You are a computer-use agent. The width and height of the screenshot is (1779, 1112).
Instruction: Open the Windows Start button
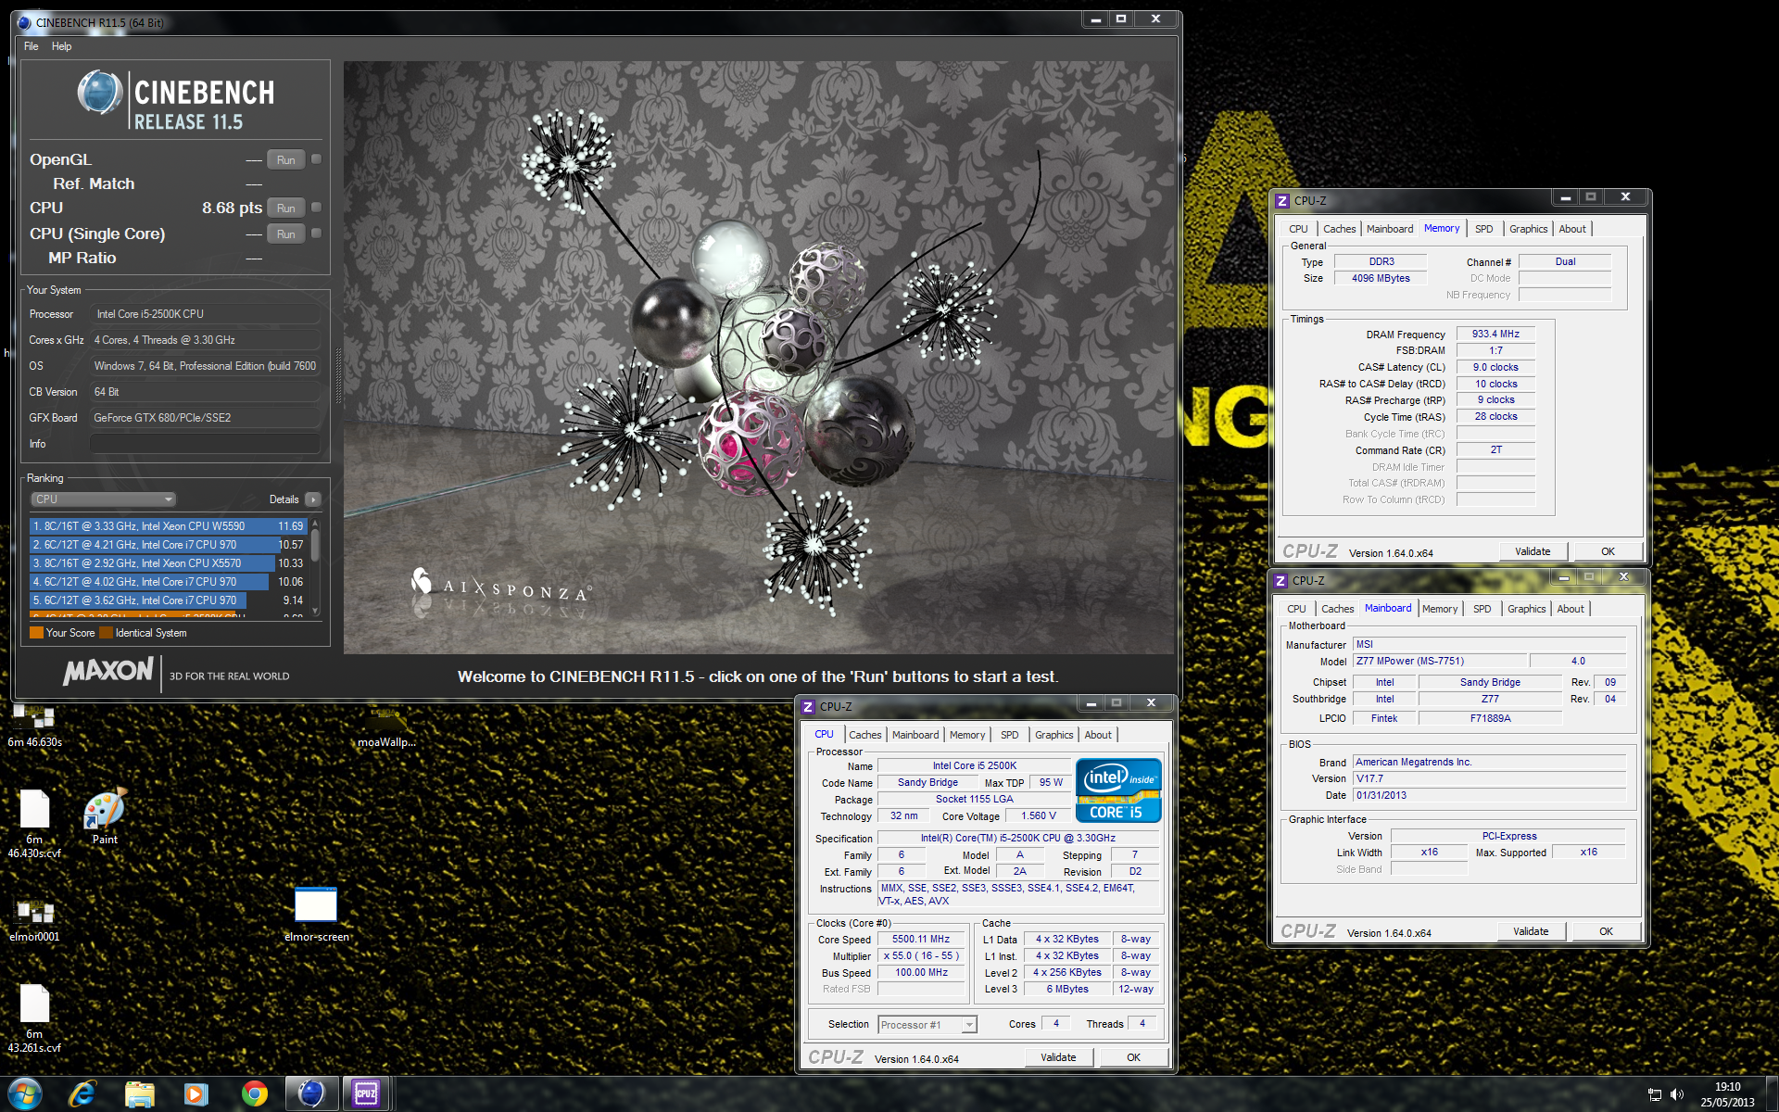coord(25,1093)
